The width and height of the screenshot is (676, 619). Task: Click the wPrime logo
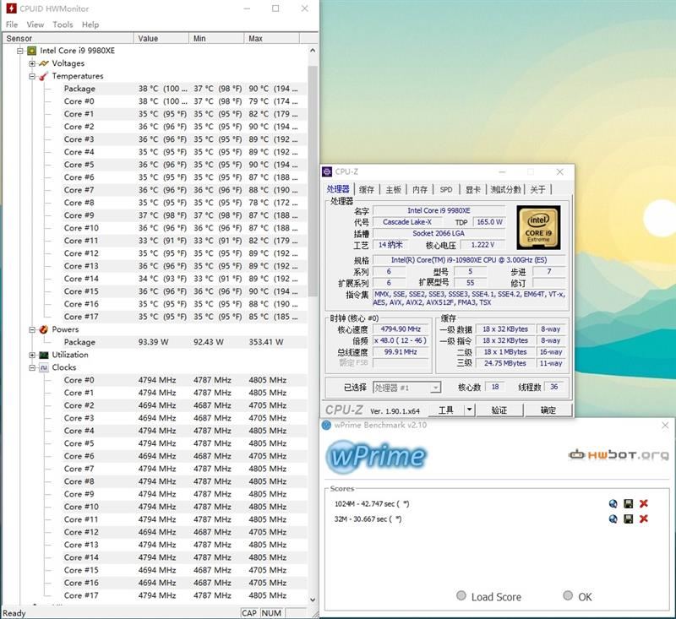click(376, 456)
